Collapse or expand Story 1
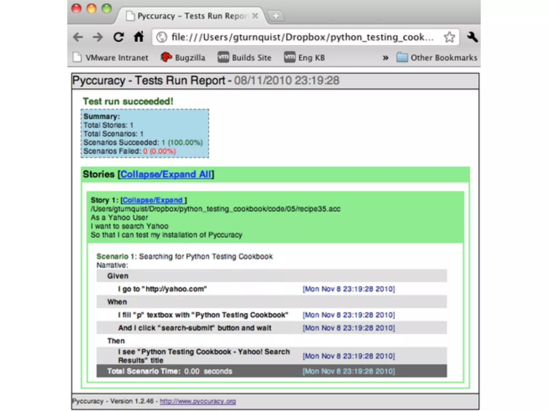This screenshot has height=411, width=548. click(153, 200)
